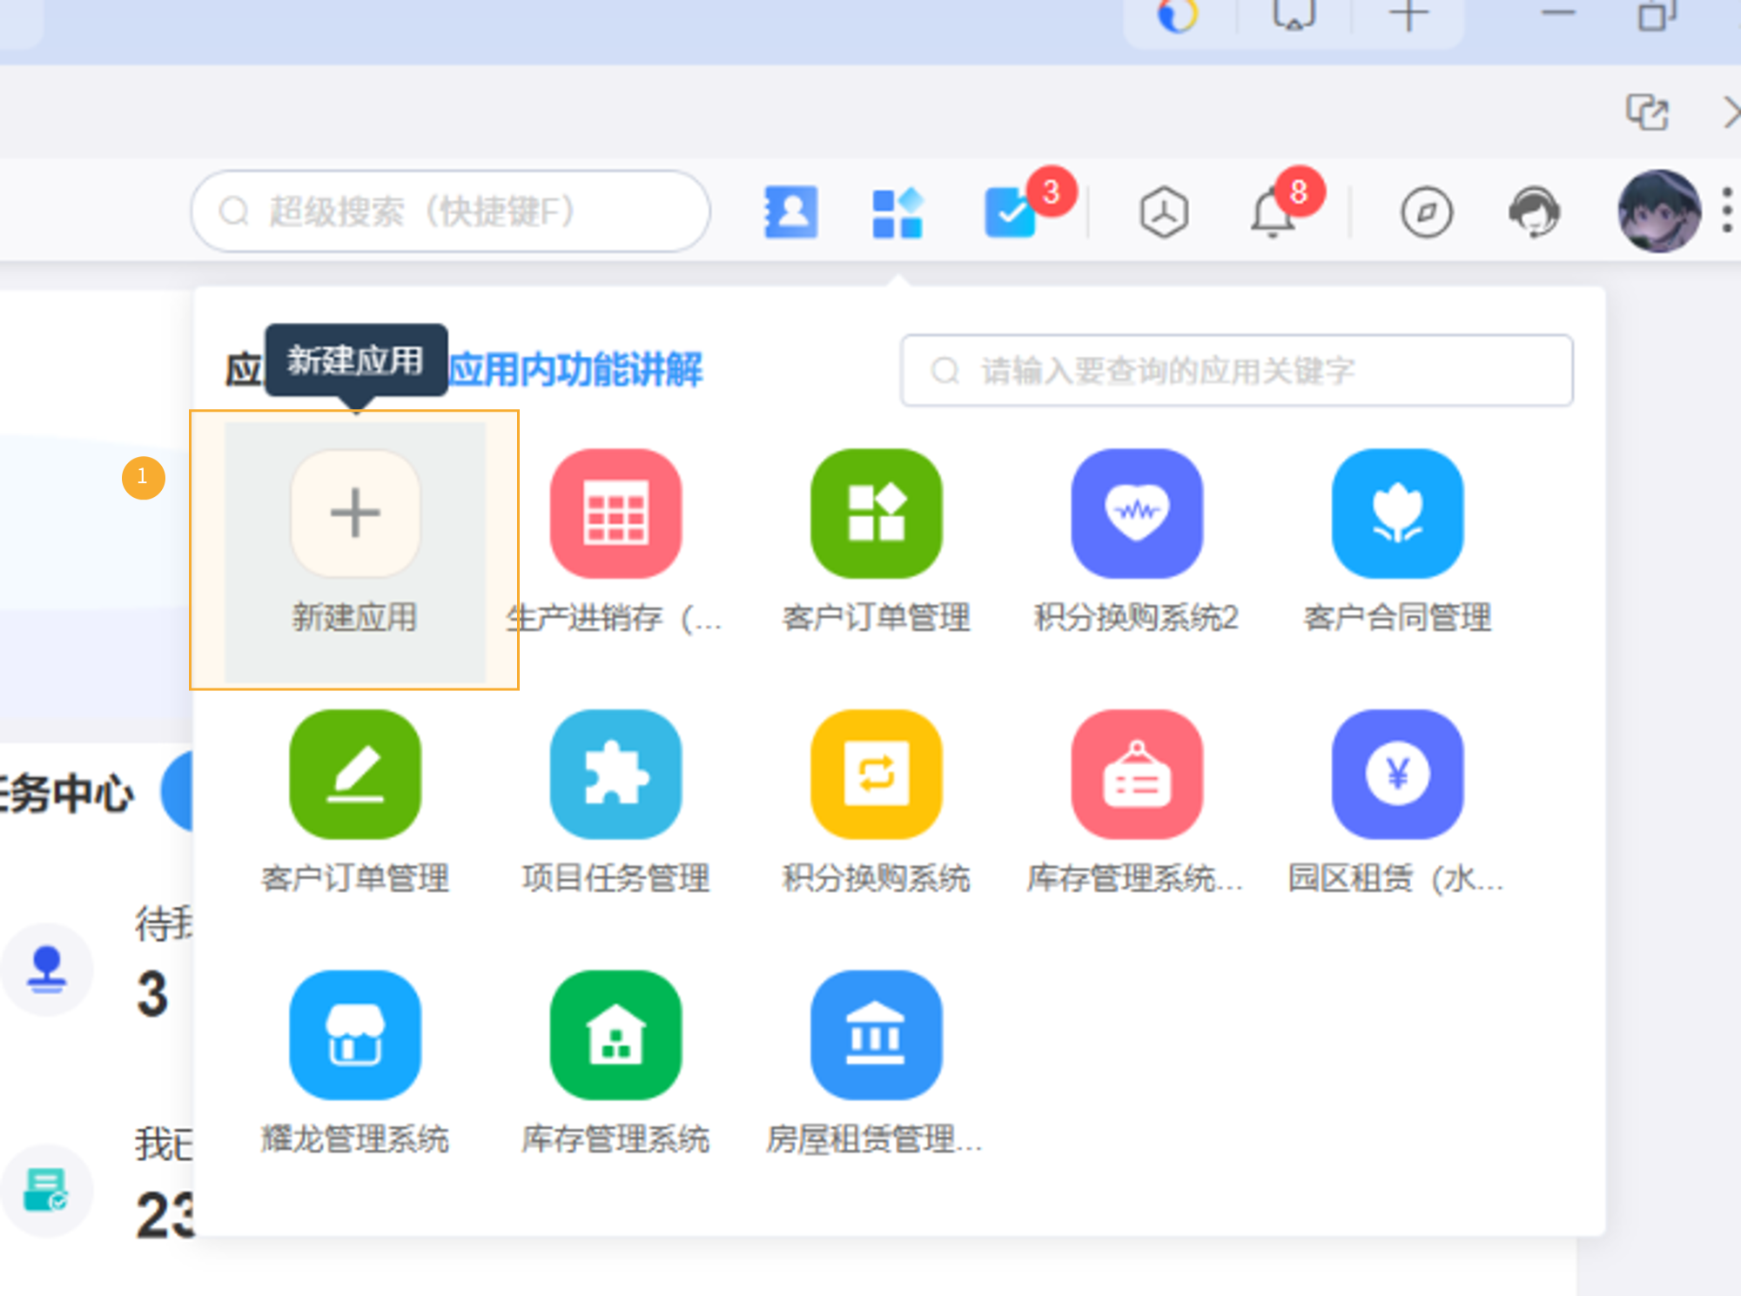This screenshot has width=1741, height=1296.
Task: Click the colorful browser logo icon
Action: coord(1178,14)
